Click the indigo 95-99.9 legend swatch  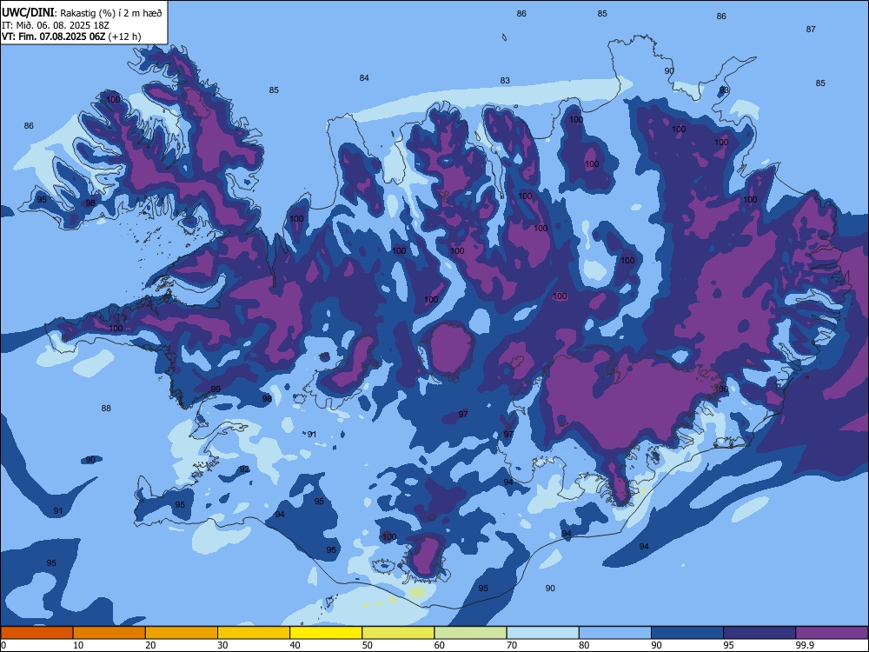(x=760, y=633)
